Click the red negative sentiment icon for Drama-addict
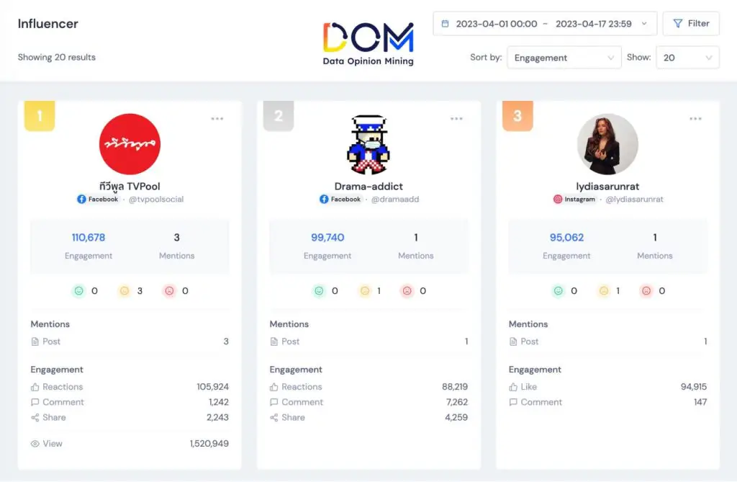This screenshot has height=482, width=737. point(407,291)
